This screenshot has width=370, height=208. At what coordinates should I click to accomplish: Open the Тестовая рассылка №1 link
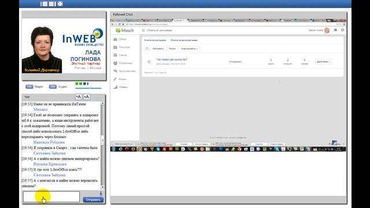pyautogui.click(x=172, y=60)
